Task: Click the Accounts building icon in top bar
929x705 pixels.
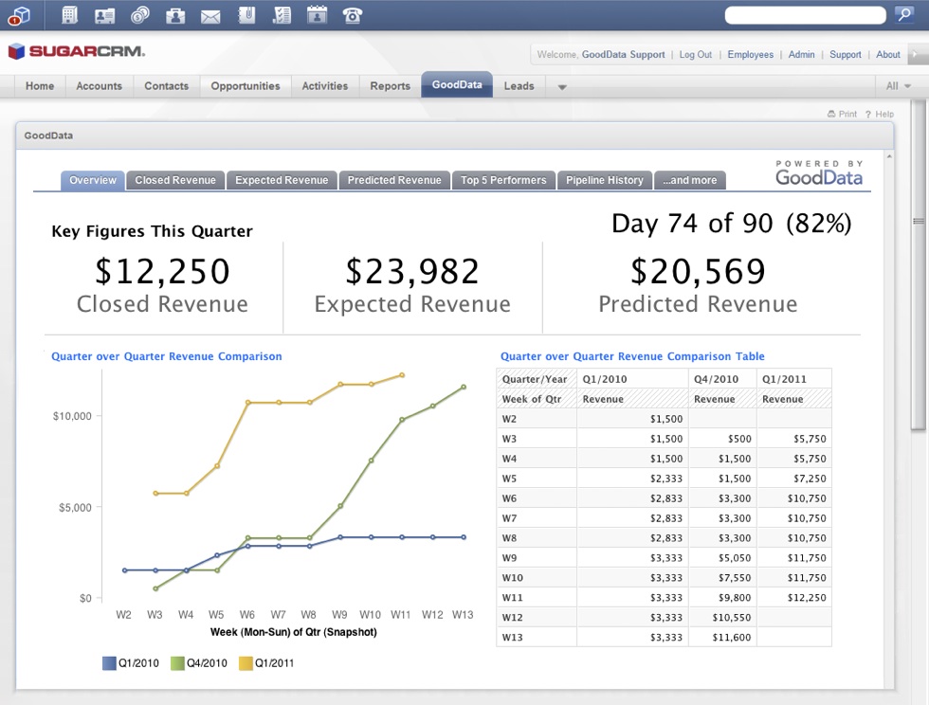Action: pyautogui.click(x=69, y=15)
